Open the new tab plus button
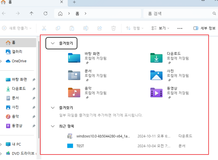This screenshot has width=218, height=160. pyautogui.click(x=74, y=2)
